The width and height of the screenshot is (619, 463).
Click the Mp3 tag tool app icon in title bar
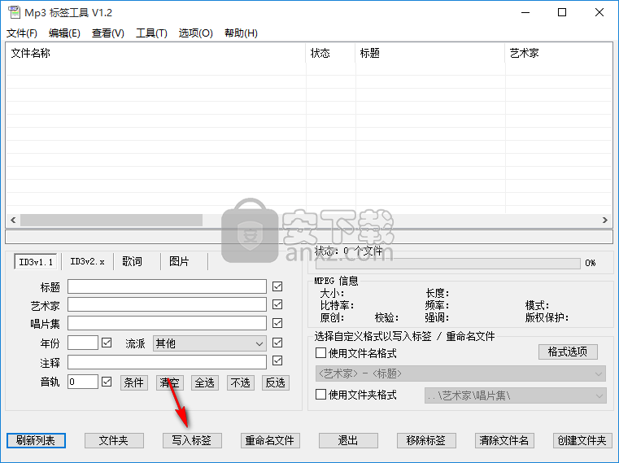tap(14, 12)
